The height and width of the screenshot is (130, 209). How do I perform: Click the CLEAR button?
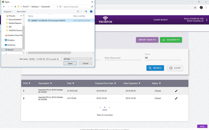click(x=175, y=68)
